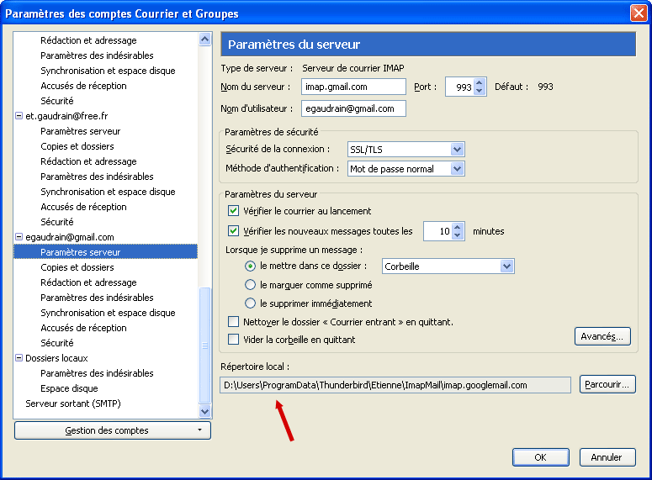The width and height of the screenshot is (652, 480).
Task: Enable Nettoyer le dossier Courrier entrant option
Action: (x=234, y=322)
